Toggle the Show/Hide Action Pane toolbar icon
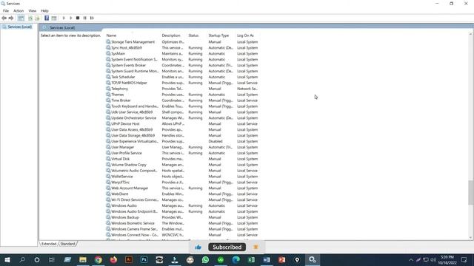The height and width of the screenshot is (266, 474). point(54,18)
